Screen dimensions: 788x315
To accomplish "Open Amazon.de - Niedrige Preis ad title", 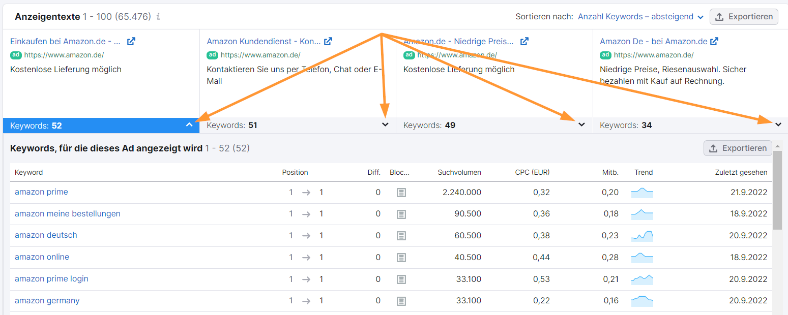I will 459,41.
